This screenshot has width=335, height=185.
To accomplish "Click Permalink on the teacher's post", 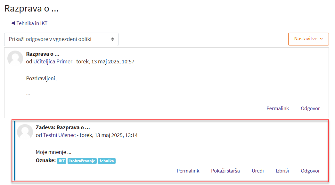I will coord(277,109).
